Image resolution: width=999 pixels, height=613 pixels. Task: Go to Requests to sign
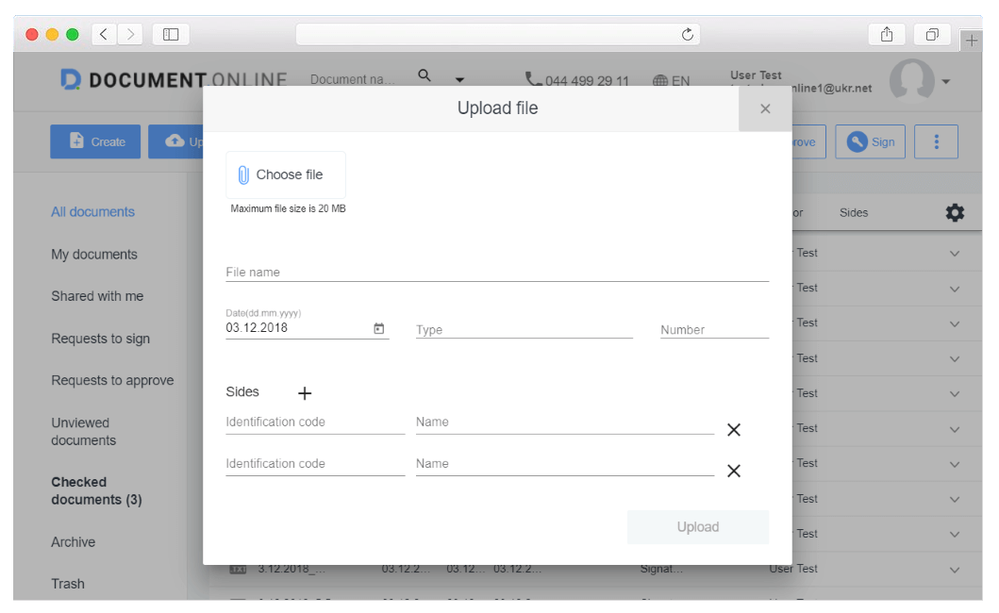click(101, 339)
